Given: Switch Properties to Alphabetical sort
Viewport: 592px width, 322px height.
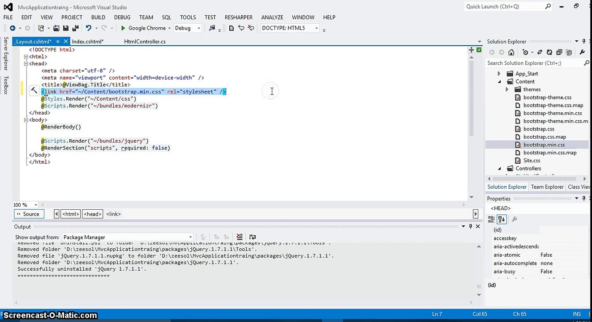Looking at the screenshot, I should [x=502, y=219].
